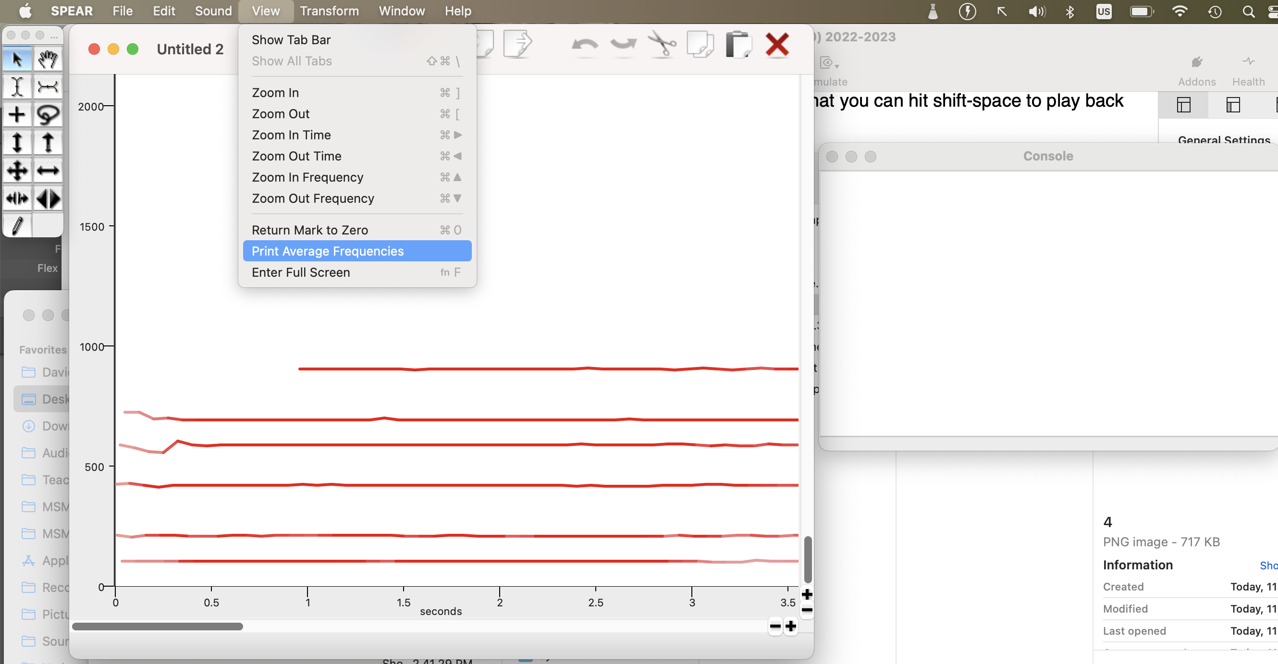Click the vertical frequency scrollbar thumb
This screenshot has width=1278, height=664.
click(808, 559)
